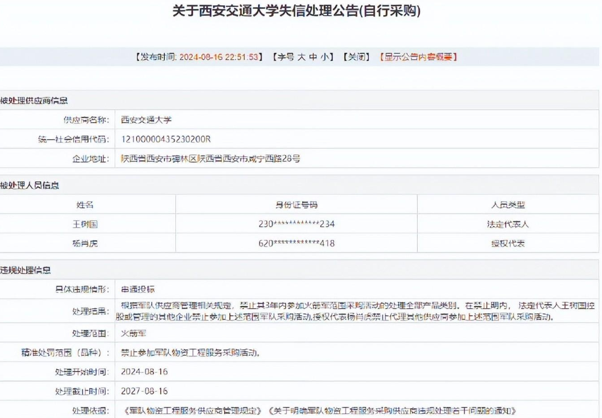
Task: Click label 处理开始时间
Action: pyautogui.click(x=82, y=372)
